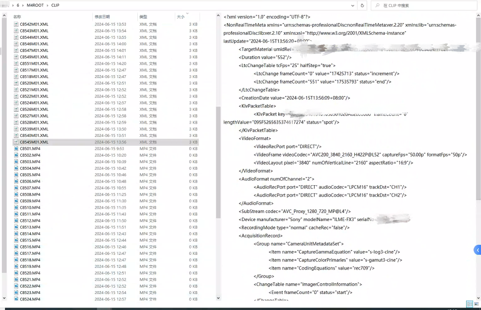
Task: Click the file icon next to C8518M01.XML
Action: click(x=16, y=77)
